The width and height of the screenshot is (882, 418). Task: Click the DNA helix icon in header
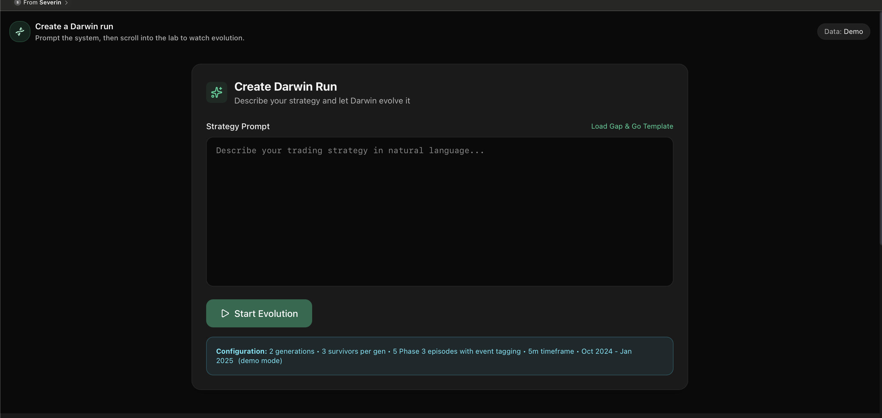point(20,32)
